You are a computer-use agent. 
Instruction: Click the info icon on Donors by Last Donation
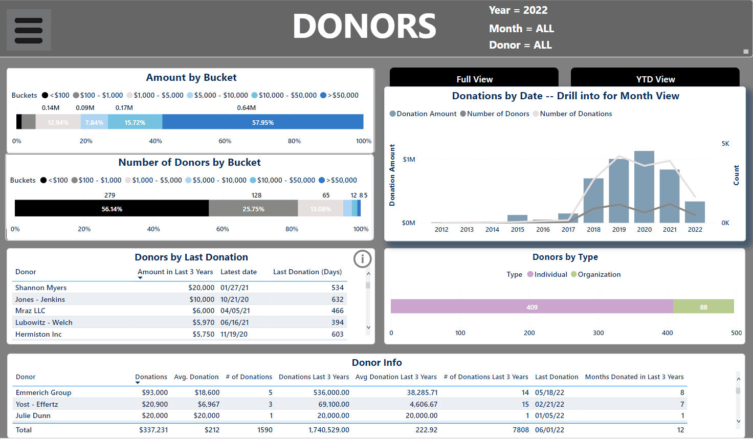tap(362, 259)
